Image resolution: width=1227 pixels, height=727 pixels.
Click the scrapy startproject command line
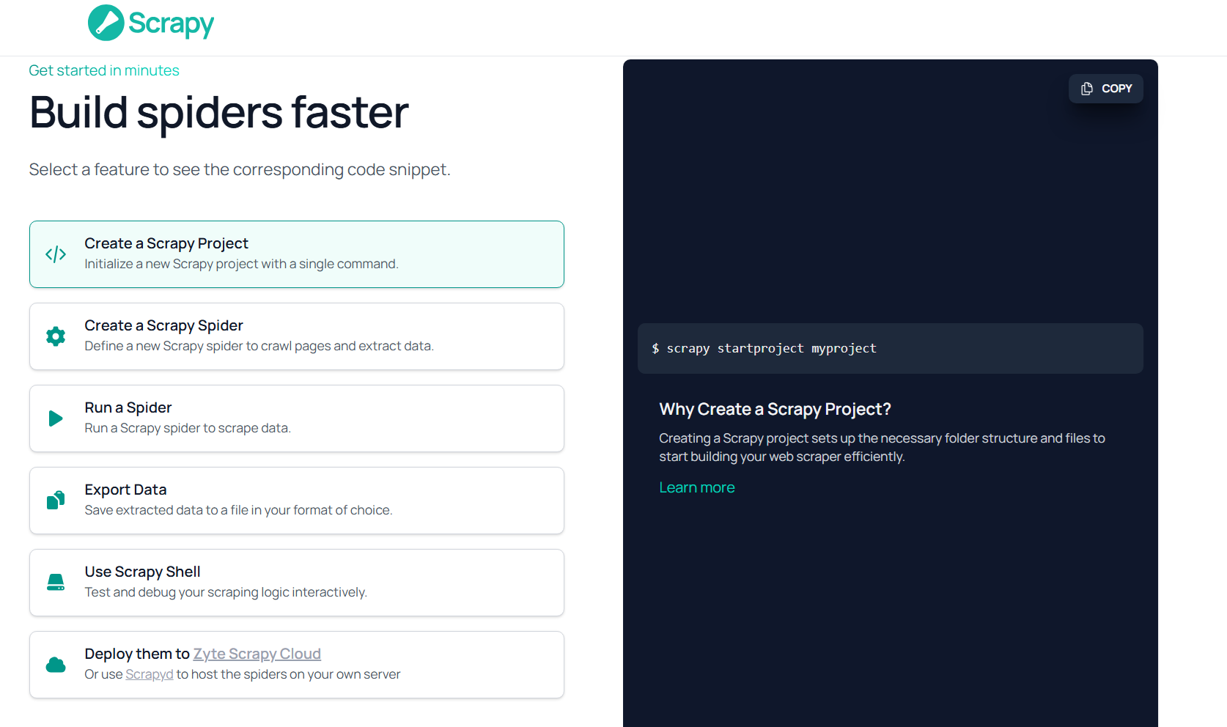coord(771,349)
